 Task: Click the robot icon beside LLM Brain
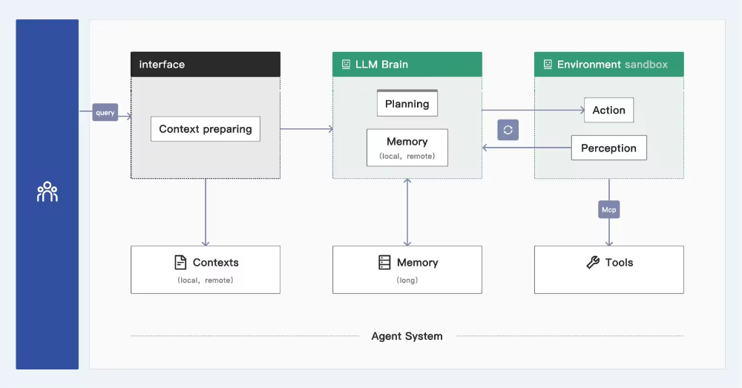[x=346, y=65]
